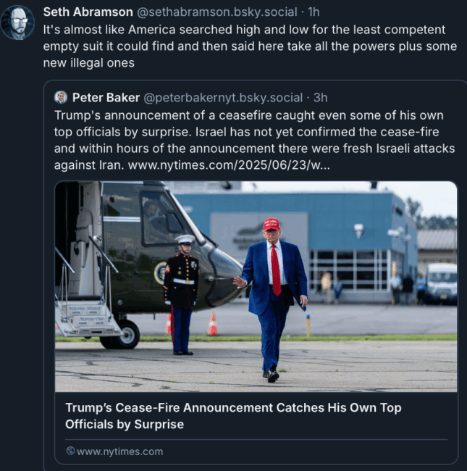The image size is (467, 471).
Task: Open the Trump's Cease-Fire Announcement headline
Action: click(x=233, y=416)
